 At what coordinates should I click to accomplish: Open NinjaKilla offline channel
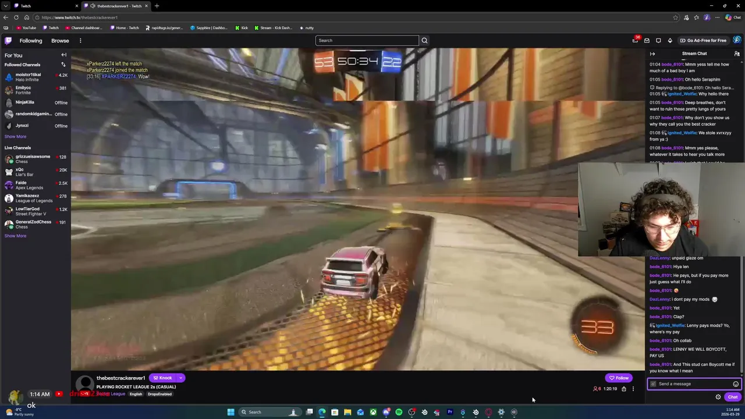(36, 102)
